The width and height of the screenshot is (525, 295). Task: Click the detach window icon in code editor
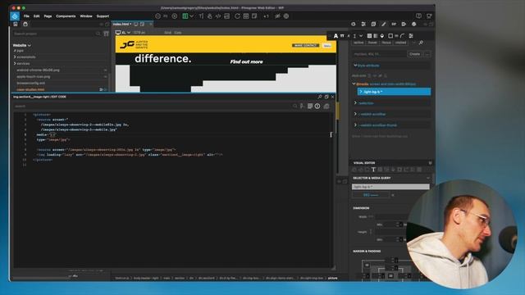click(326, 97)
